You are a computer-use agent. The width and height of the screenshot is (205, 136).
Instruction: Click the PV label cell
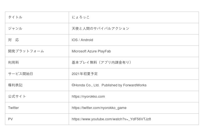[11, 119]
